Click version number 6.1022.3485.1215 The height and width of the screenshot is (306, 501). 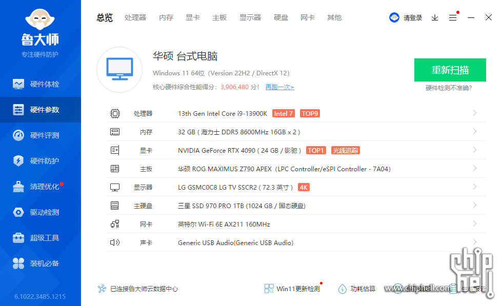[x=40, y=296]
